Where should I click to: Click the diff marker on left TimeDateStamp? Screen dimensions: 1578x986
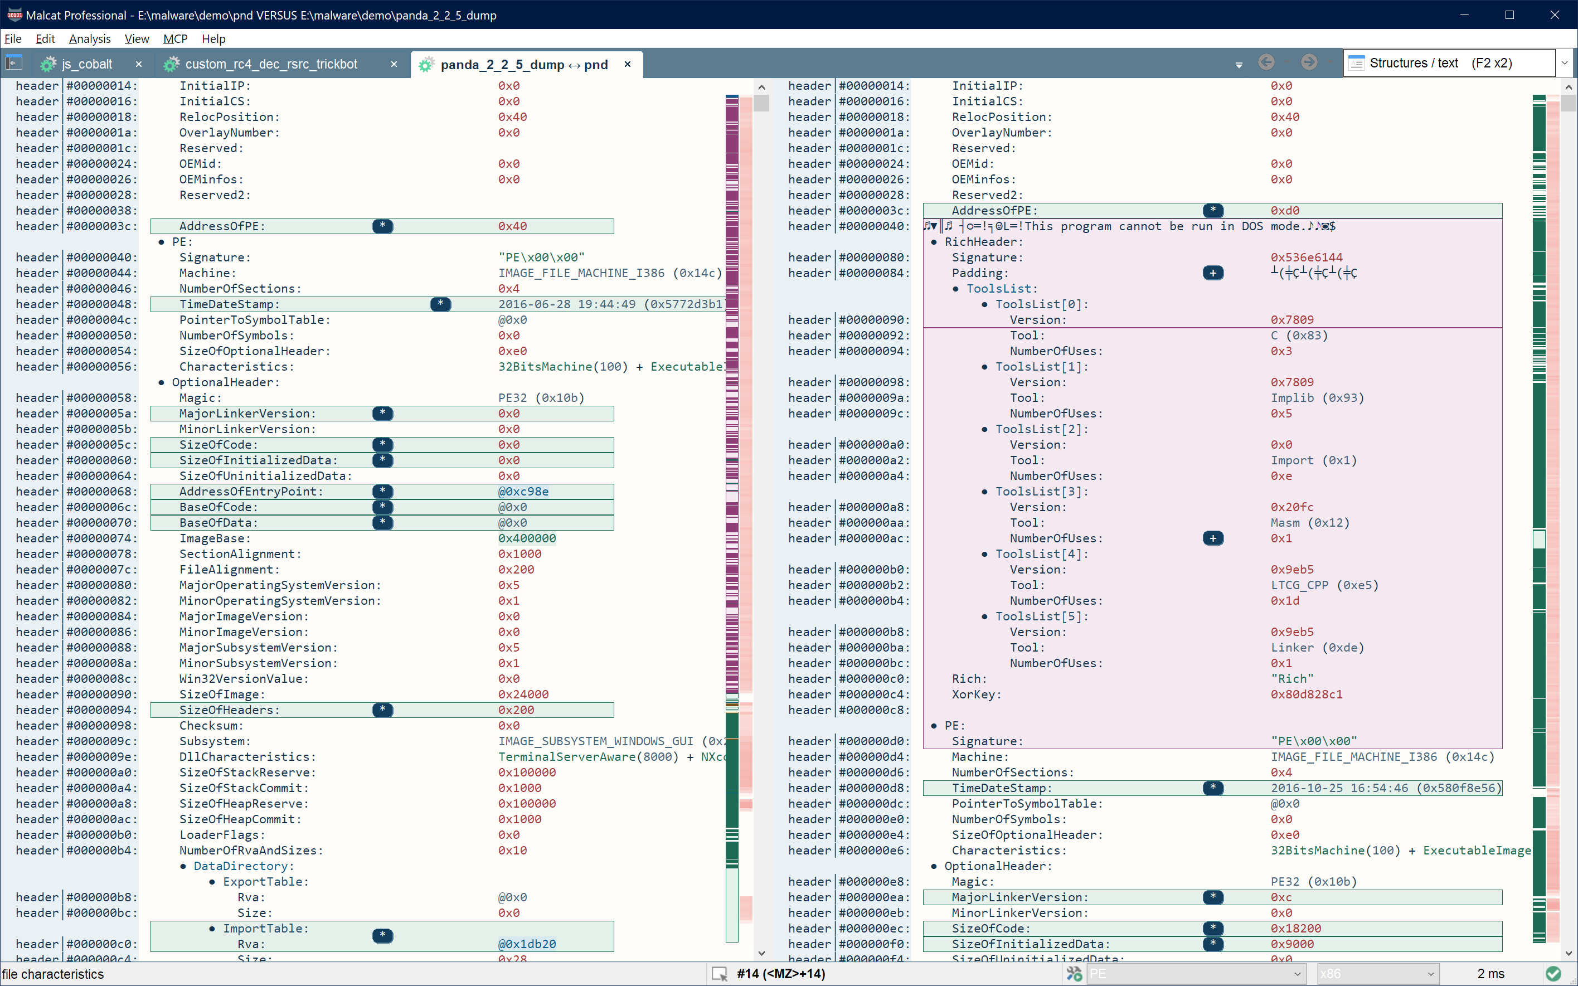[441, 304]
